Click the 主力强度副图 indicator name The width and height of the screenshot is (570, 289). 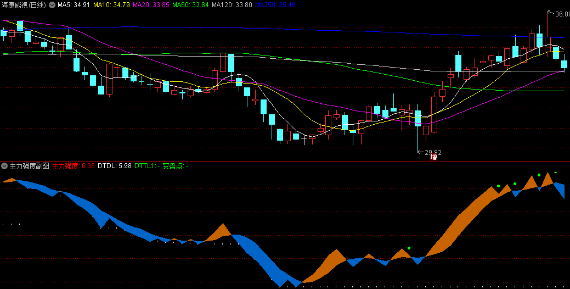[x=29, y=166]
